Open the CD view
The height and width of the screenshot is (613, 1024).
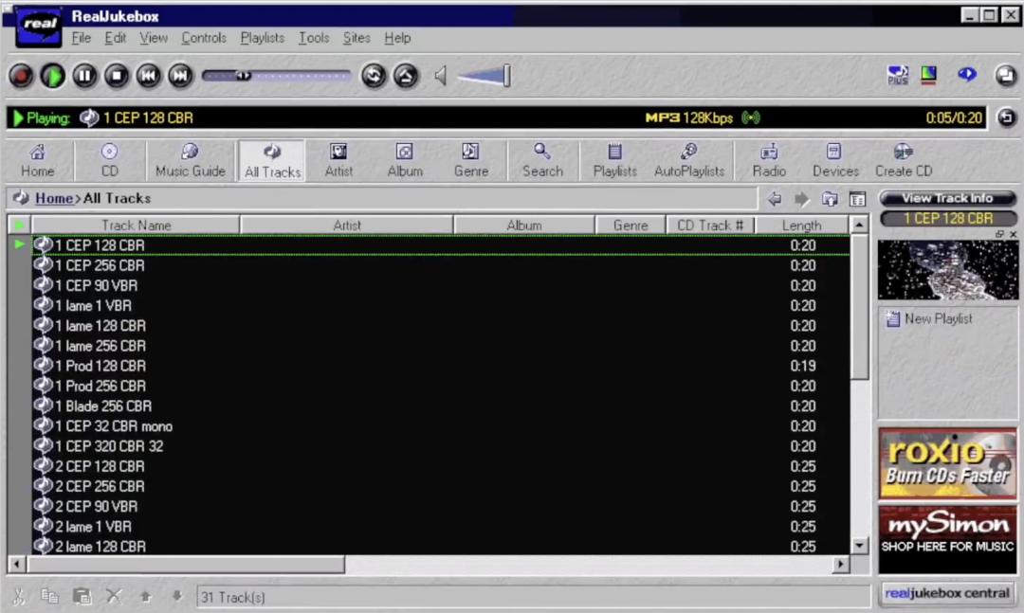110,161
